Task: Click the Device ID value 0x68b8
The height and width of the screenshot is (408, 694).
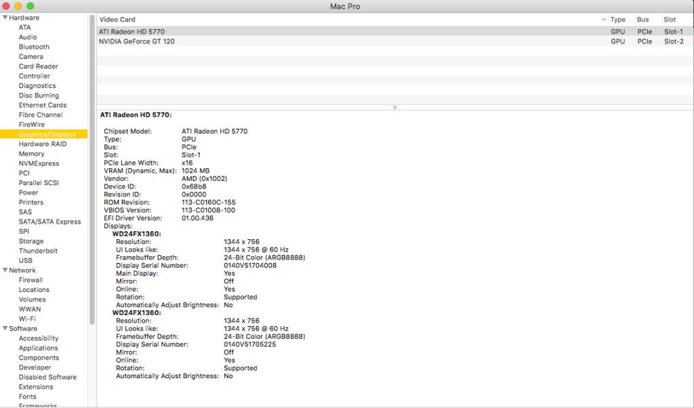Action: tap(194, 187)
